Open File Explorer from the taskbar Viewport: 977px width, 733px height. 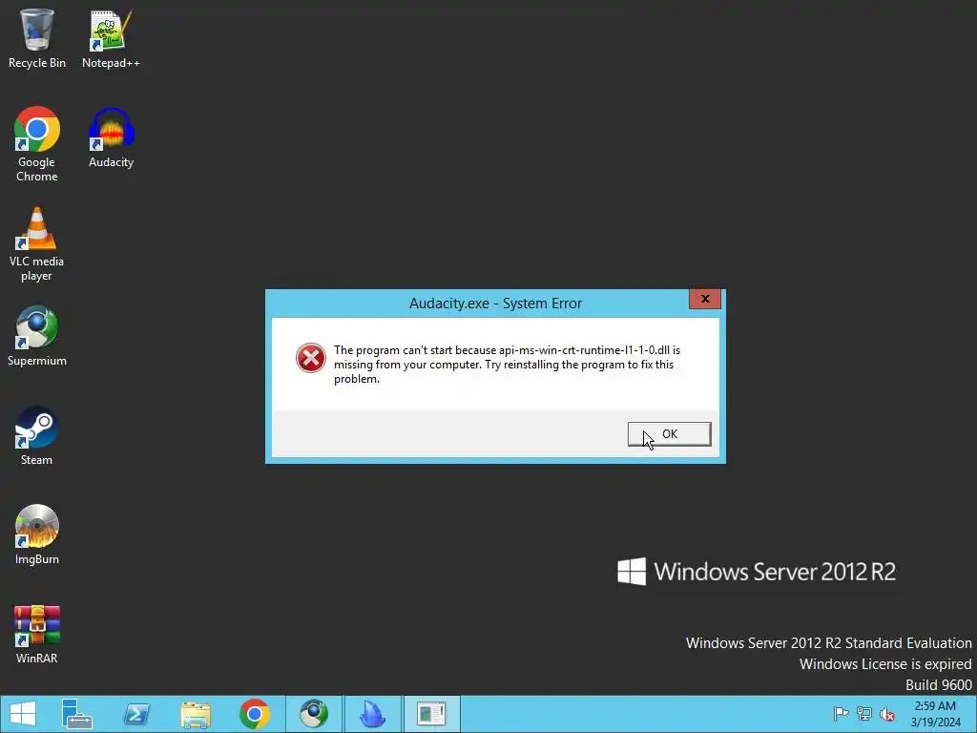pyautogui.click(x=196, y=714)
